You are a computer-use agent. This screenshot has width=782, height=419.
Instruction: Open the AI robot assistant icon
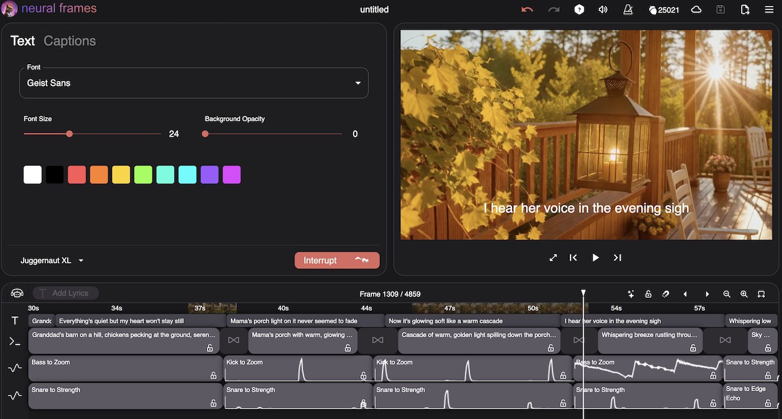pyautogui.click(x=17, y=293)
